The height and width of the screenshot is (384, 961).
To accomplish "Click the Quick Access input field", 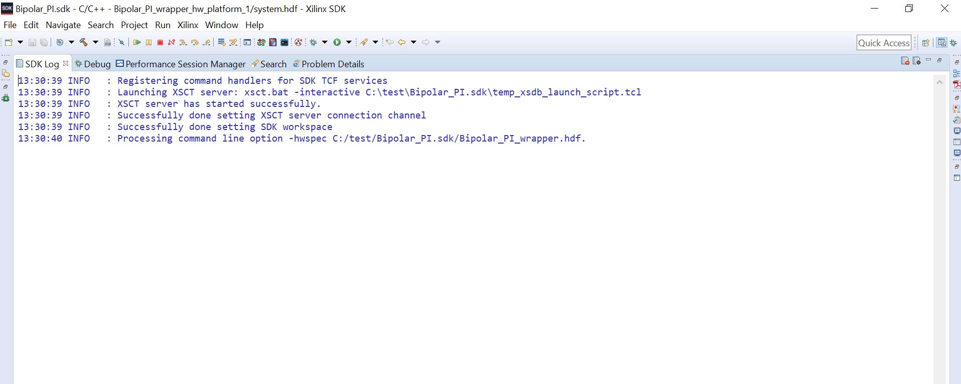I will (884, 43).
